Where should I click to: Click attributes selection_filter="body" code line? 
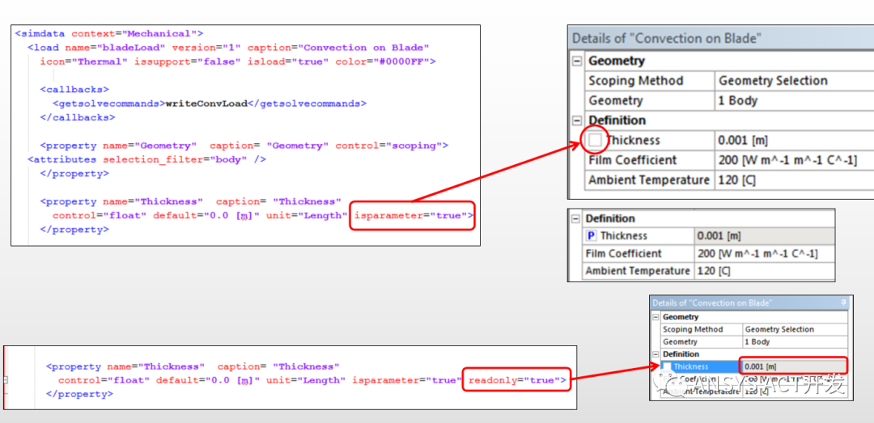coord(146,159)
